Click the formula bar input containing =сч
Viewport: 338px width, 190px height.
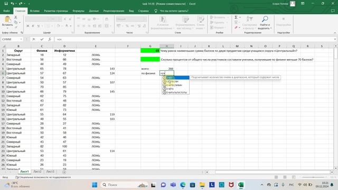click(x=194, y=39)
